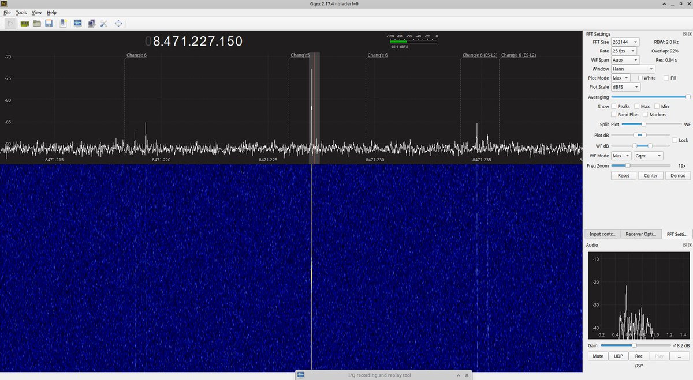Open remote control settings wrench icon
The width and height of the screenshot is (693, 380).
pos(104,24)
